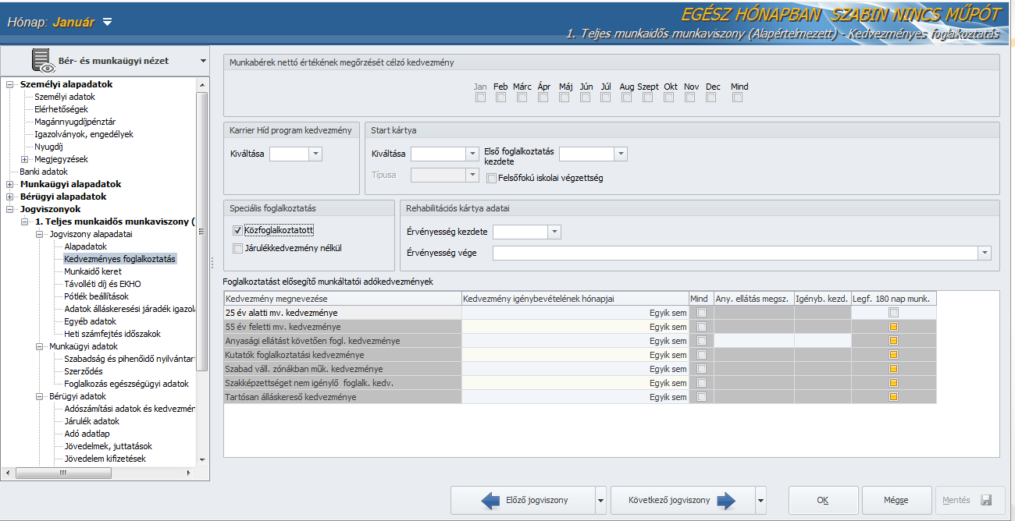Cancel with the Mégse button

pyautogui.click(x=896, y=500)
